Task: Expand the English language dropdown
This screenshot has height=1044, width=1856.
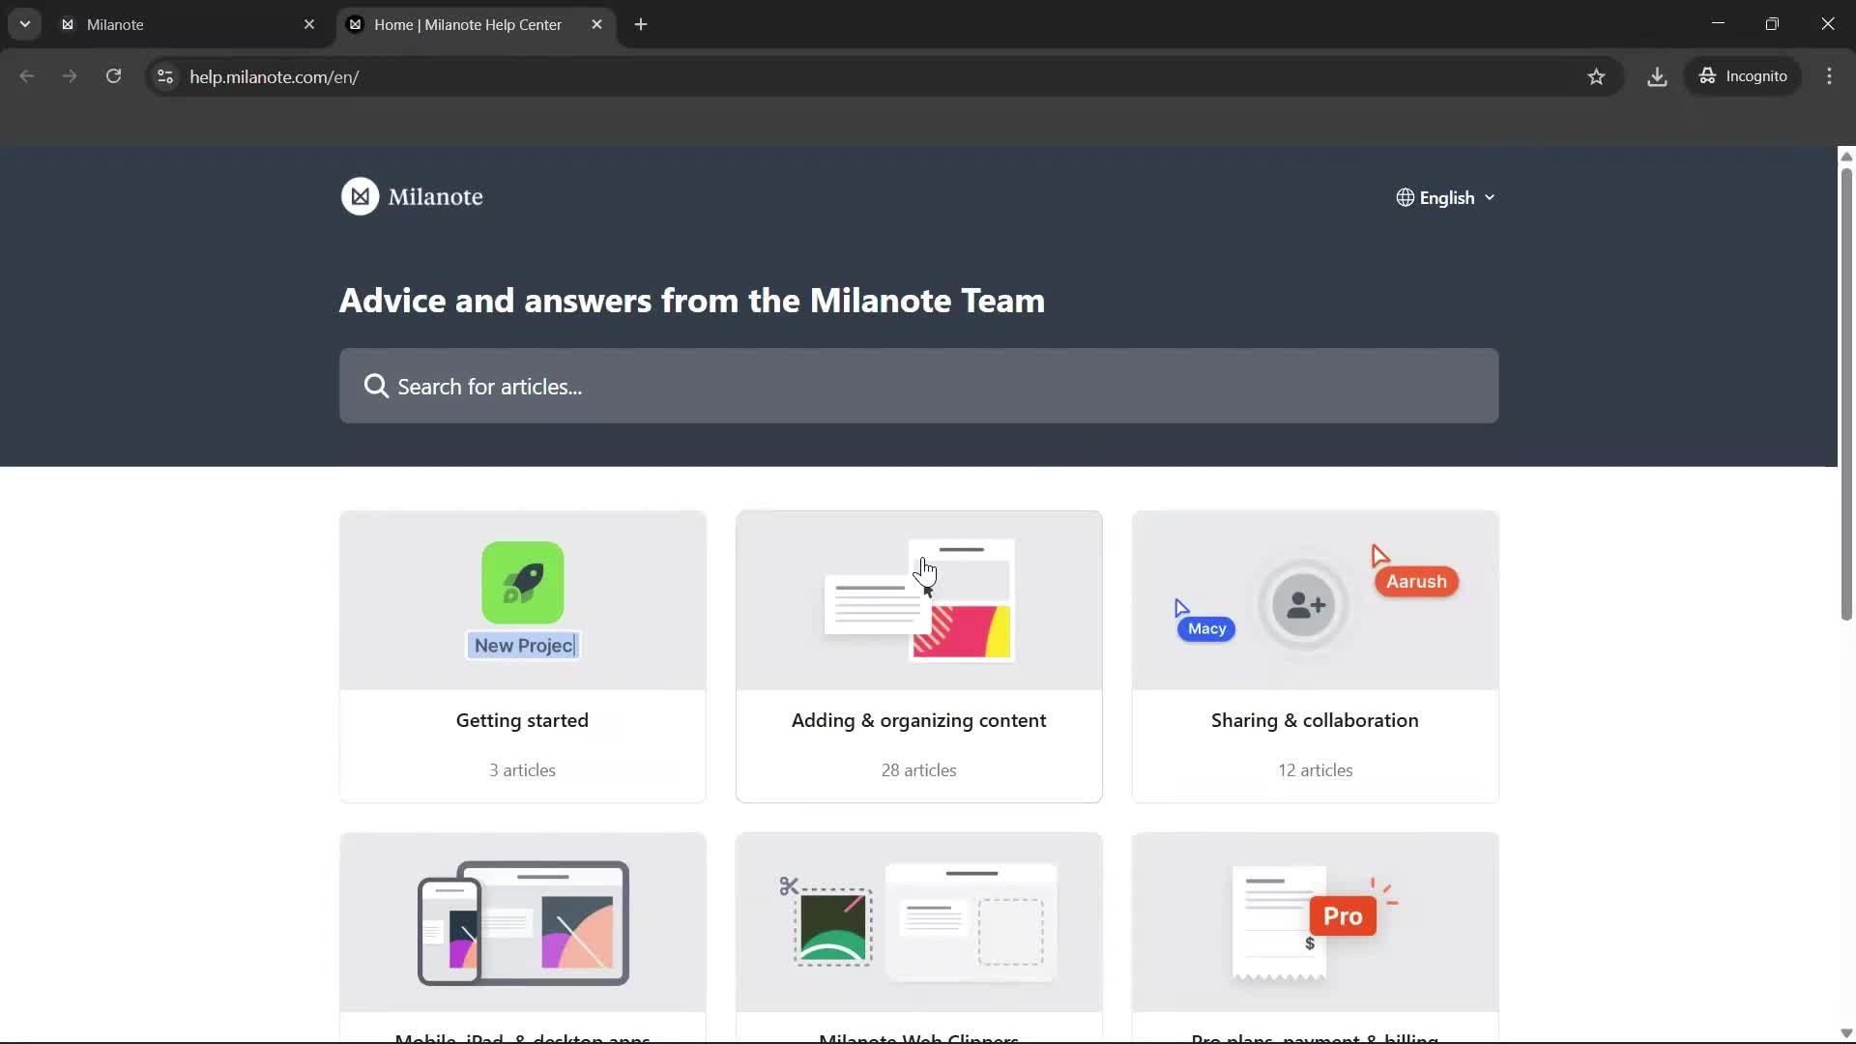Action: pyautogui.click(x=1489, y=197)
